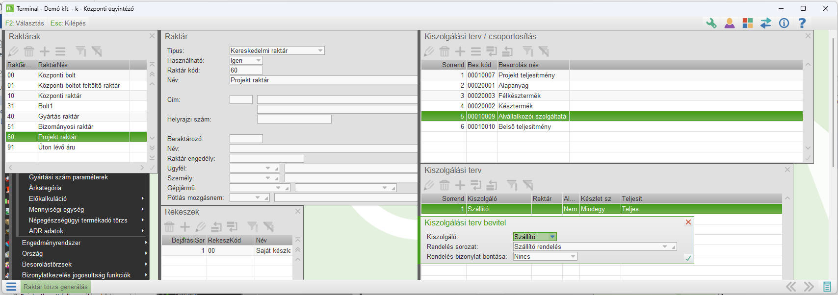Select Bizományosi raktár row
Screen dimensions: 838x295
(76, 126)
